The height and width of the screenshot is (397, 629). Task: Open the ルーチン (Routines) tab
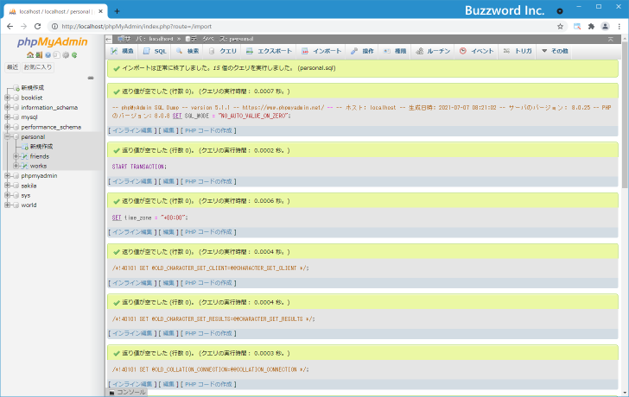tap(433, 51)
